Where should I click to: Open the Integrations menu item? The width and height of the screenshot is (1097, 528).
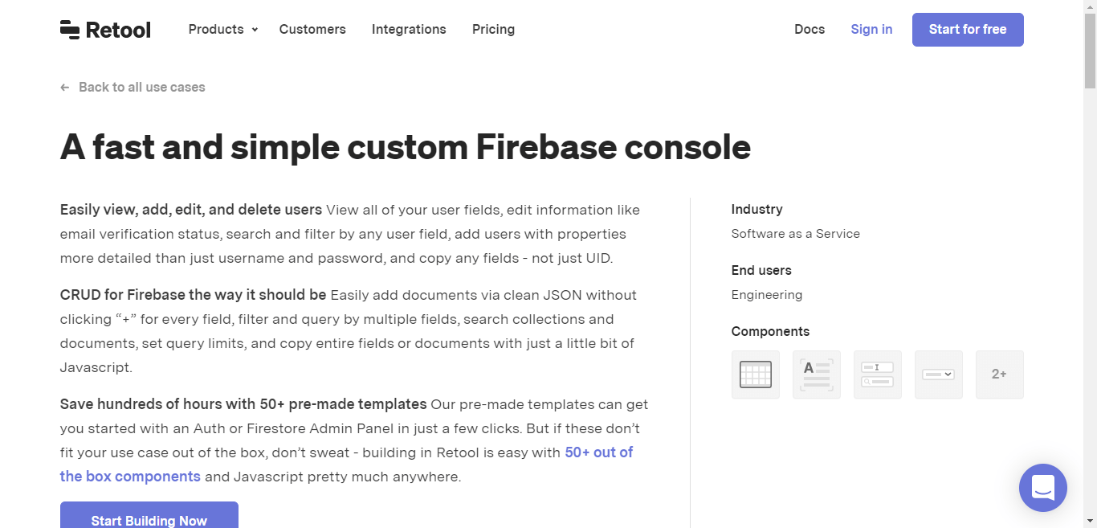click(x=409, y=29)
